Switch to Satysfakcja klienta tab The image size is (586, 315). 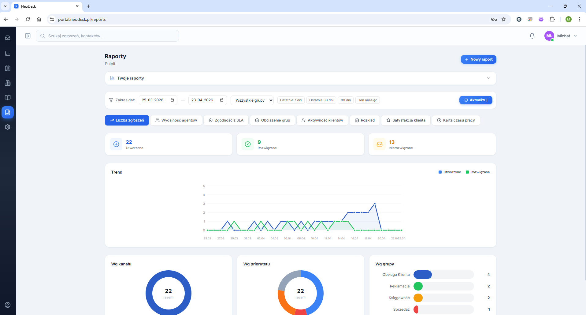(406, 120)
